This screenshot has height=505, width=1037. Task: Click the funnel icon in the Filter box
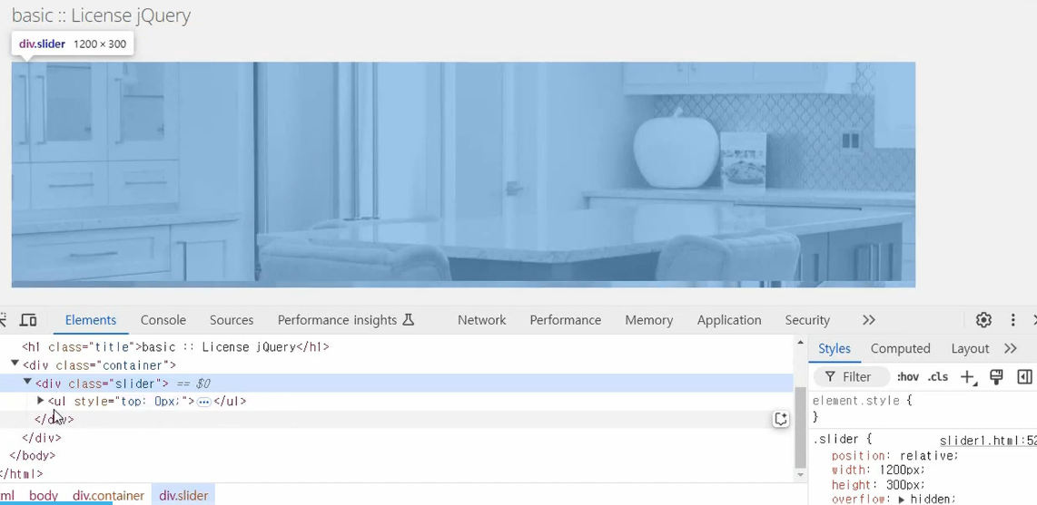pos(829,377)
